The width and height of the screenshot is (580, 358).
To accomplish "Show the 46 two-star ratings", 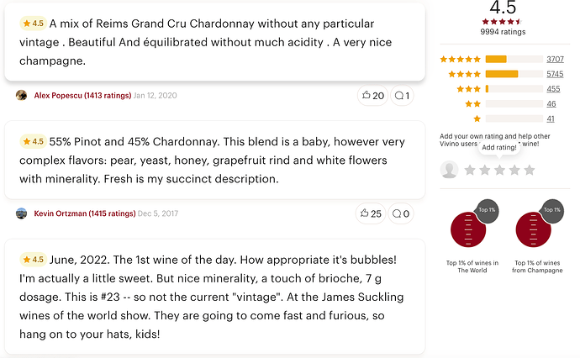I will pyautogui.click(x=551, y=104).
